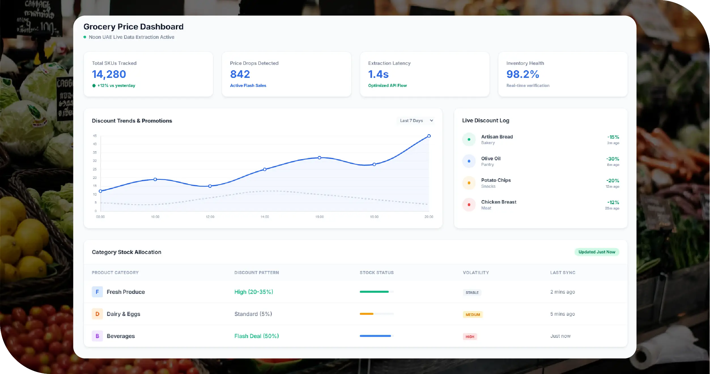This screenshot has height=374, width=710.
Task: Click the Beverages B category icon
Action: (x=97, y=336)
